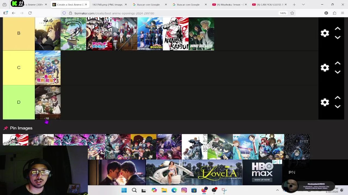Select Konosuba 3 poster in C tier

(48, 68)
